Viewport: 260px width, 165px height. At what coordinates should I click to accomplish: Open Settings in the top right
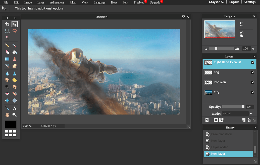point(250,2)
